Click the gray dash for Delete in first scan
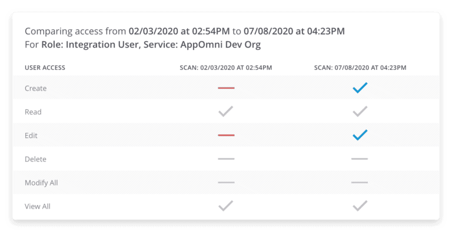Viewport: 452px width, 232px height. pyautogui.click(x=226, y=159)
